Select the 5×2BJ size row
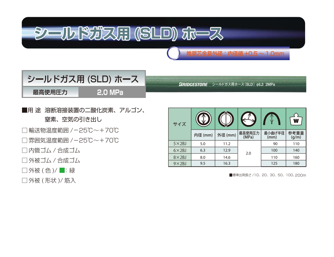Screen dimensions: 334x257 point(179,144)
